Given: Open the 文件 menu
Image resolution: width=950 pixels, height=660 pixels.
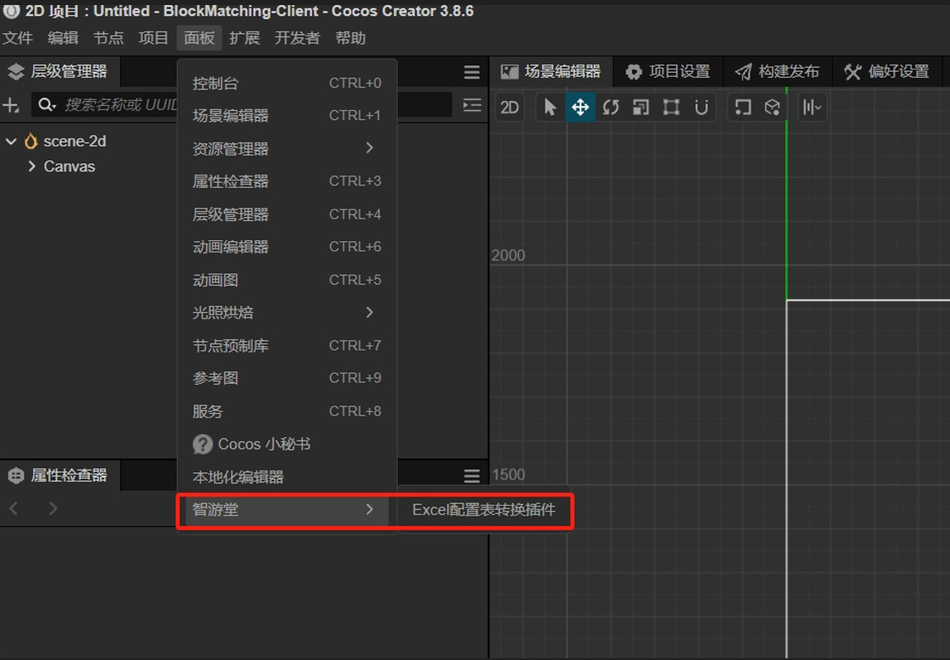Looking at the screenshot, I should tap(18, 38).
